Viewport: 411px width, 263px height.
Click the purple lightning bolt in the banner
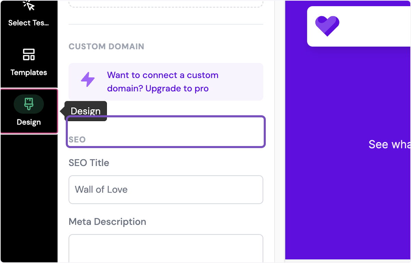coord(88,79)
